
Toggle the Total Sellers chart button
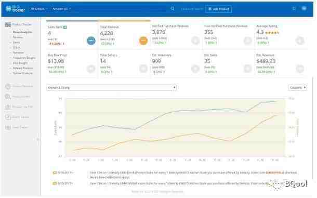(x=143, y=69)
